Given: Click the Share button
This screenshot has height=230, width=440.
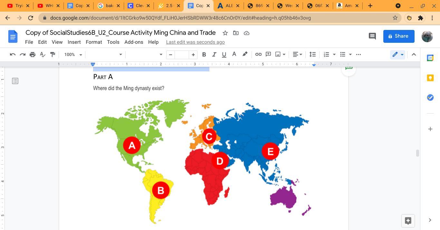Looking at the screenshot, I should [x=399, y=36].
